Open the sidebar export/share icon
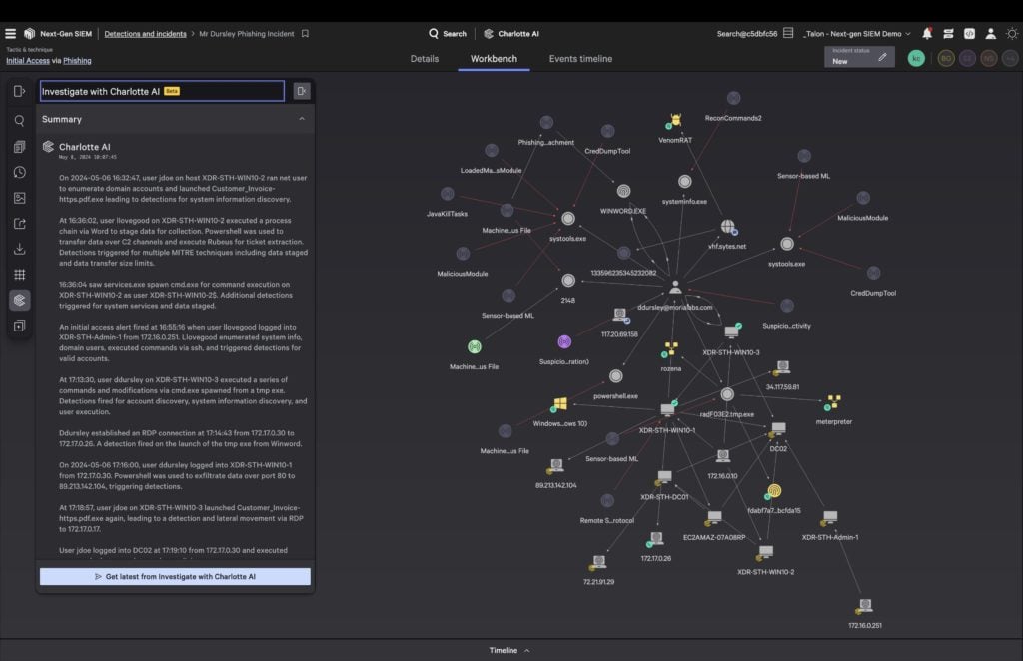 tap(20, 224)
